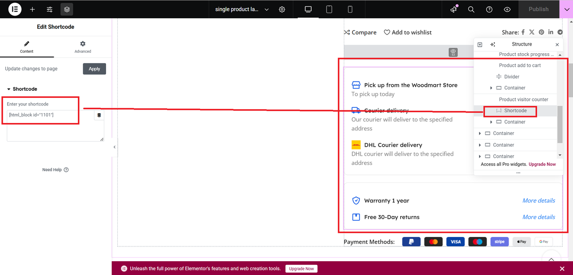Open the Elementor logo menu
Image resolution: width=573 pixels, height=275 pixels.
15,9
